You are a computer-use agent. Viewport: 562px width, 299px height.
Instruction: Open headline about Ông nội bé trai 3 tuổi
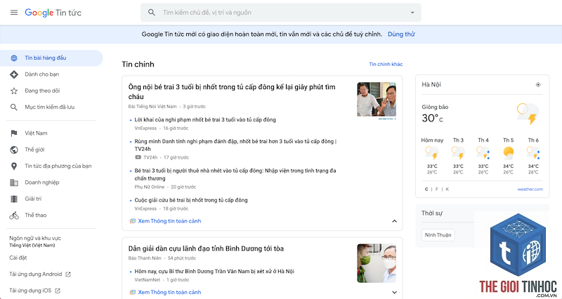(232, 92)
